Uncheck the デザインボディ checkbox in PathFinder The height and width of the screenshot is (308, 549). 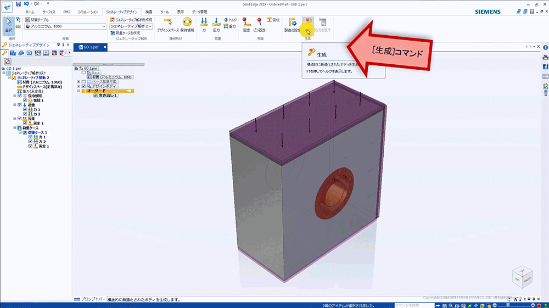(83, 86)
